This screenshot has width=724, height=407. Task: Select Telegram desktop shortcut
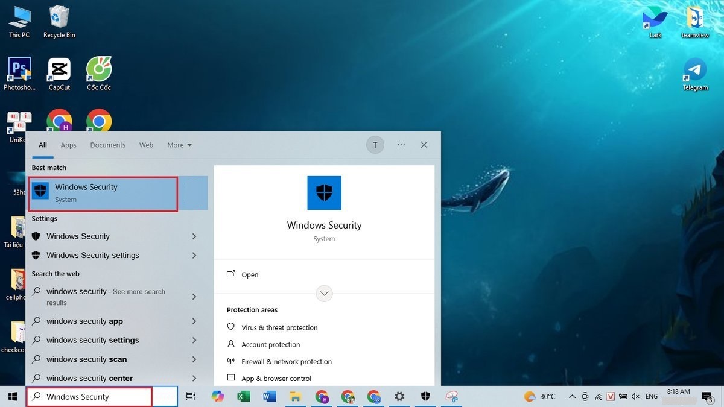pyautogui.click(x=695, y=74)
